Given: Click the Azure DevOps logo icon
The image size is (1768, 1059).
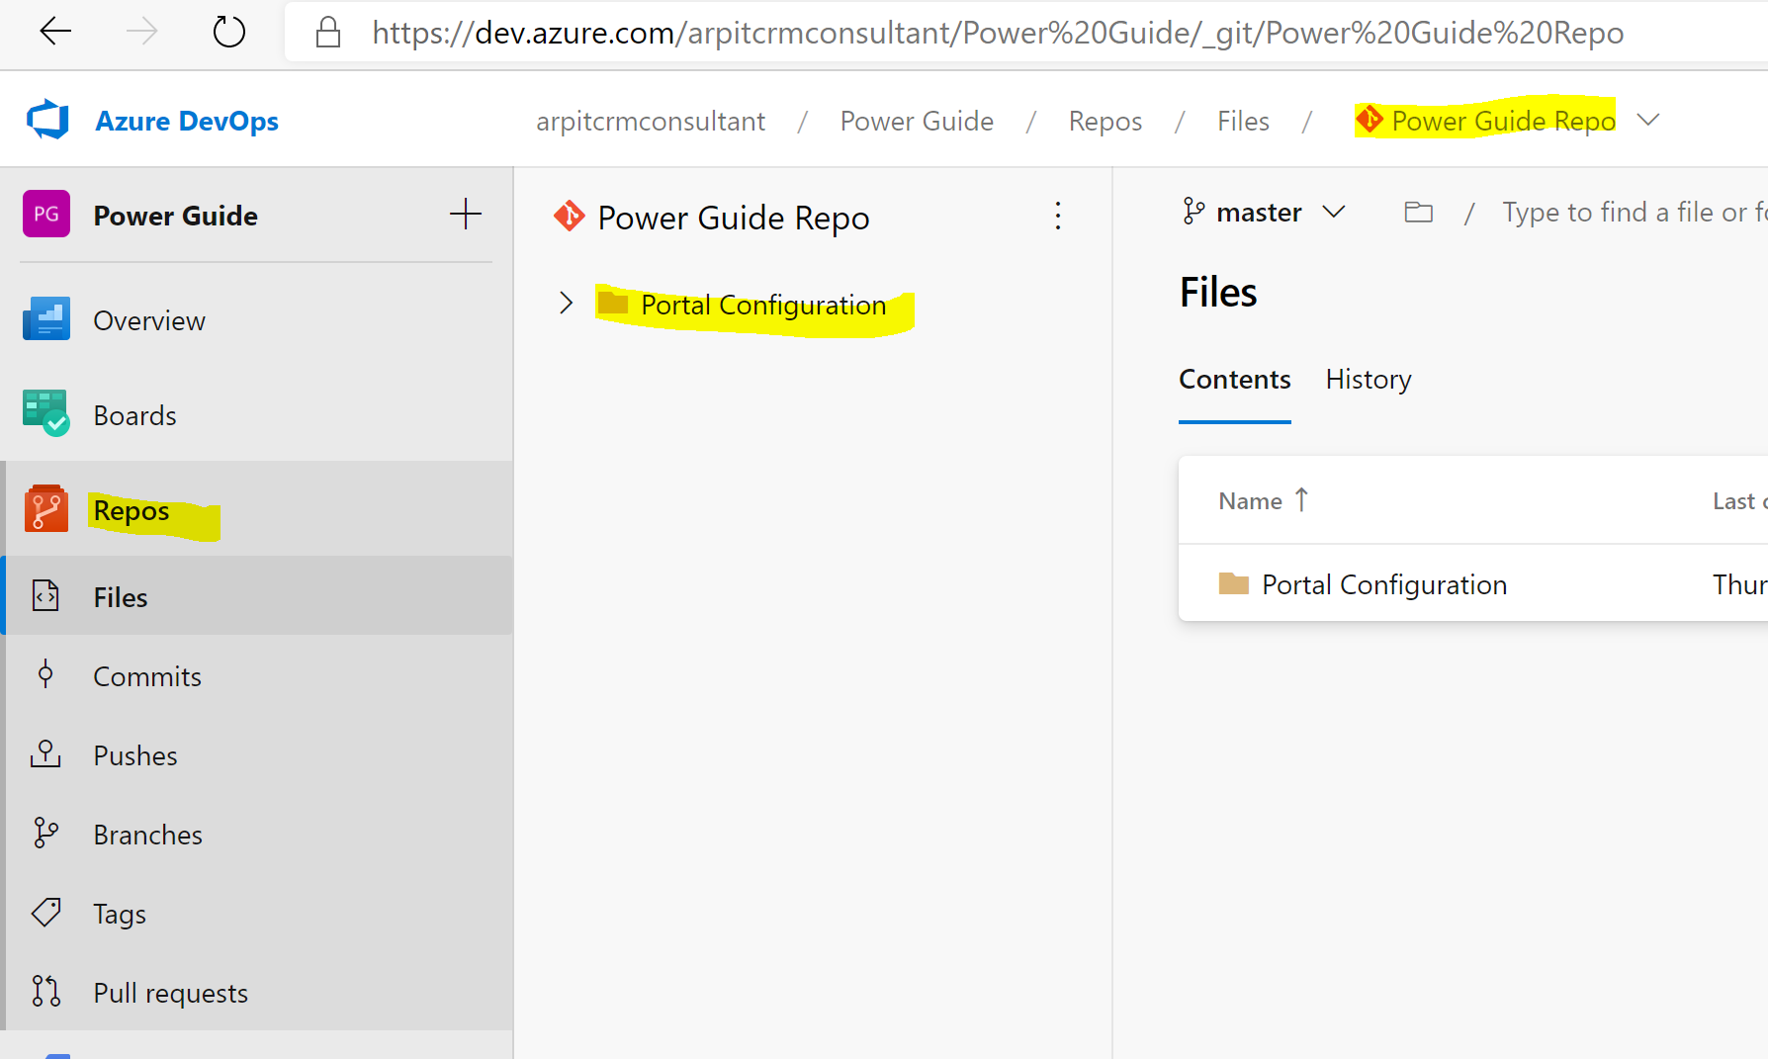Looking at the screenshot, I should click(x=47, y=120).
